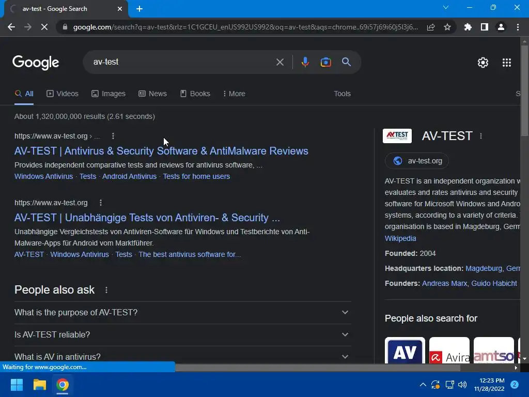
Task: Click founder Andreas Marx link
Action: click(444, 283)
